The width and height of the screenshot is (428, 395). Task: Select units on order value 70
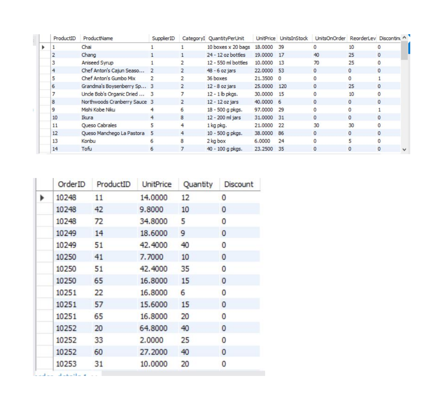pyautogui.click(x=316, y=63)
